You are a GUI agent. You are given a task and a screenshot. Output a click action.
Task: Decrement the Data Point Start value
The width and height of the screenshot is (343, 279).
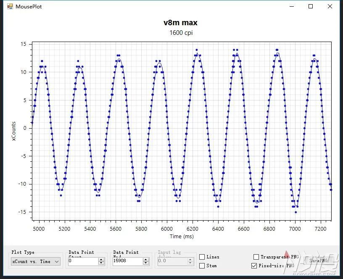[100, 263]
